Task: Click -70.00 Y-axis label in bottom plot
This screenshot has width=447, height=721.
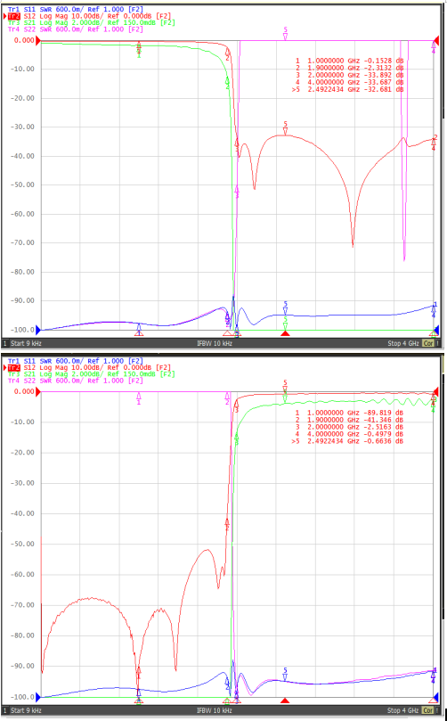Action: 22,605
